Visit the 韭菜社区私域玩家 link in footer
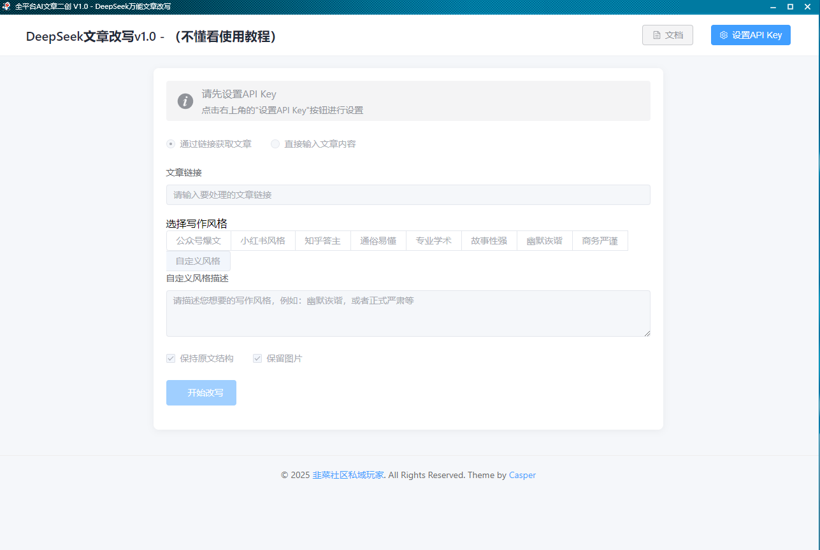The image size is (820, 550). pos(349,475)
